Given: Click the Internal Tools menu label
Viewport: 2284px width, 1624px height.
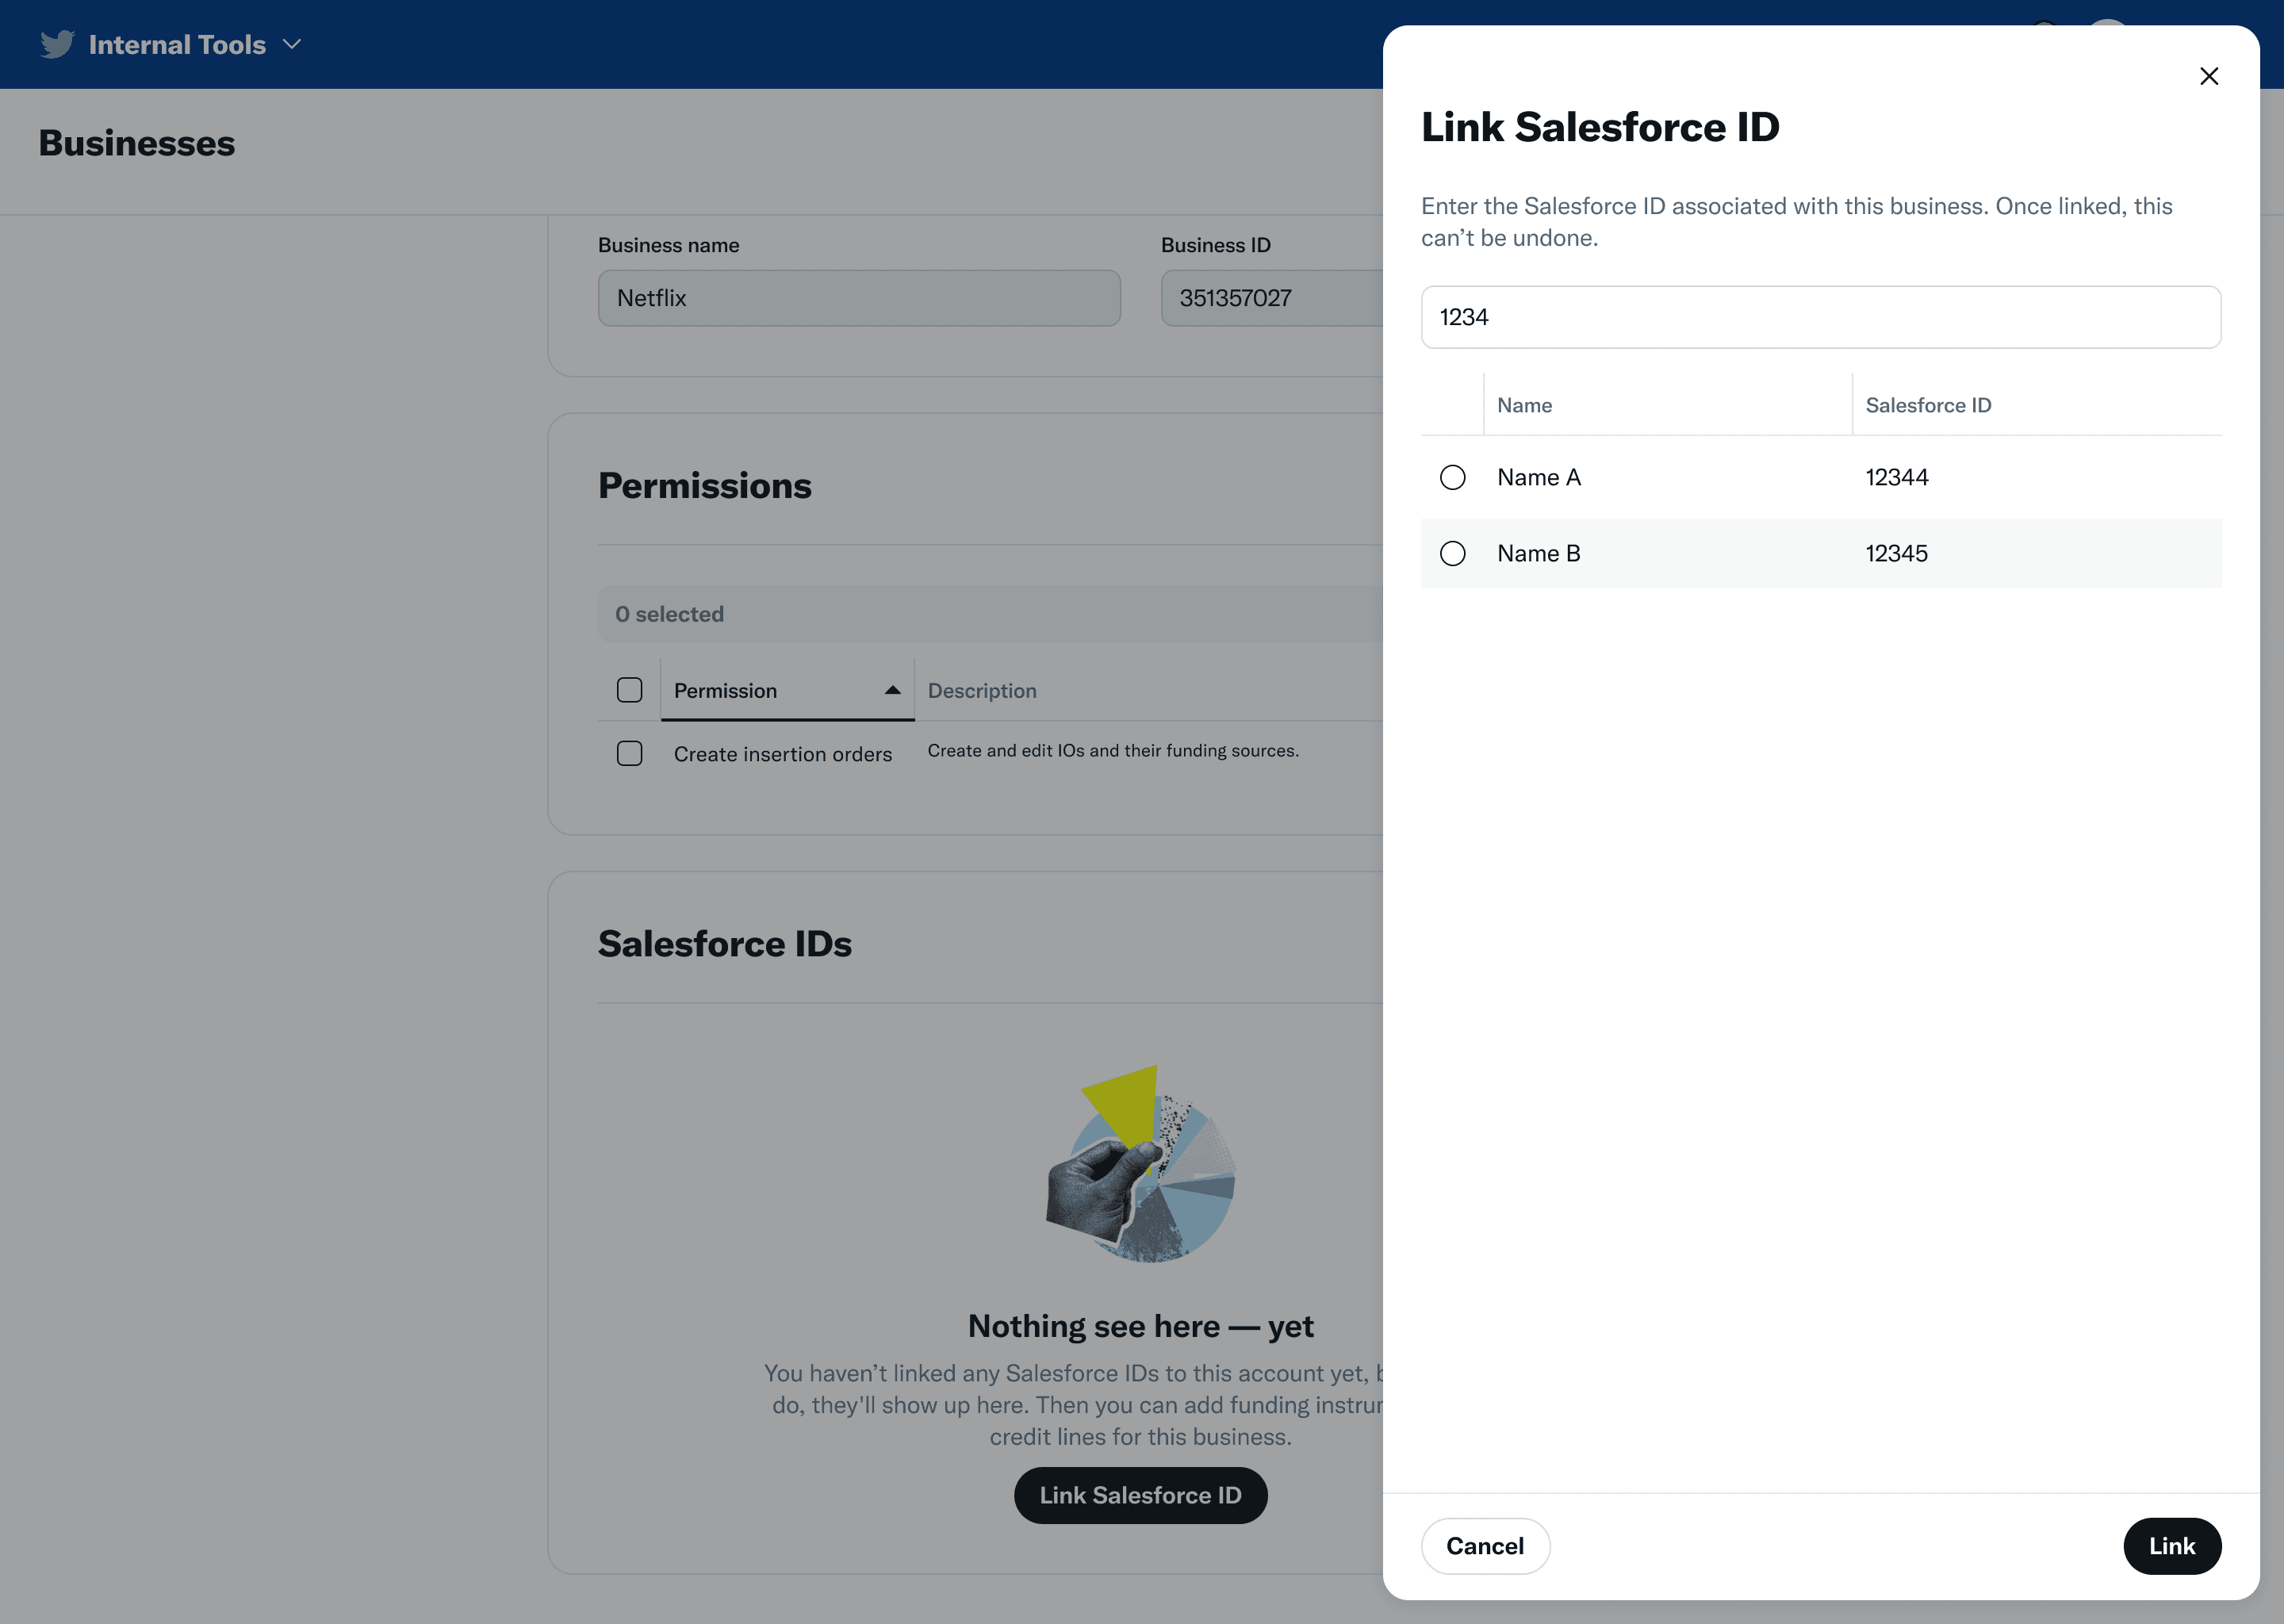Looking at the screenshot, I should click(176, 44).
